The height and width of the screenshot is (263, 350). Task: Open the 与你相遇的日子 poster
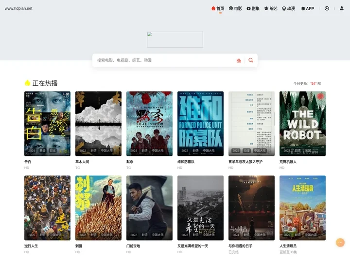[252, 208]
